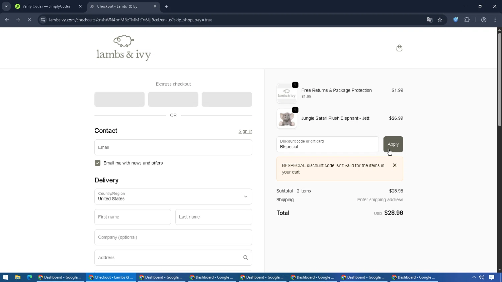Open Microsoft Edge from taskbar
This screenshot has height=282, width=502.
pyautogui.click(x=29, y=277)
